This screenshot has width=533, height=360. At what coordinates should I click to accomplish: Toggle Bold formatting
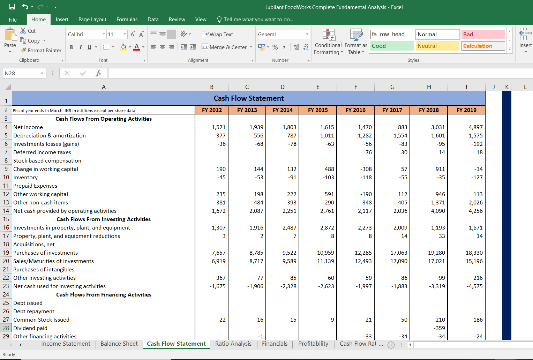click(x=71, y=47)
